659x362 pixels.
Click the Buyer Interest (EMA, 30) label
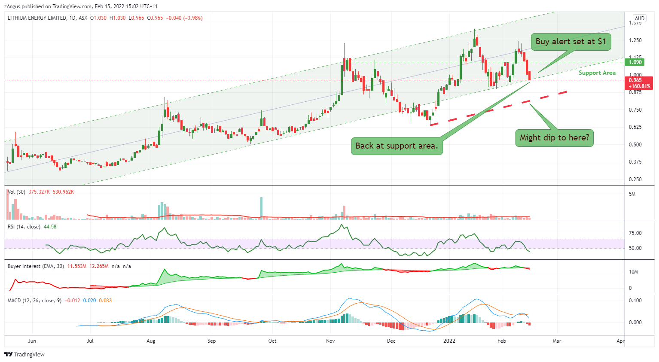coord(36,266)
